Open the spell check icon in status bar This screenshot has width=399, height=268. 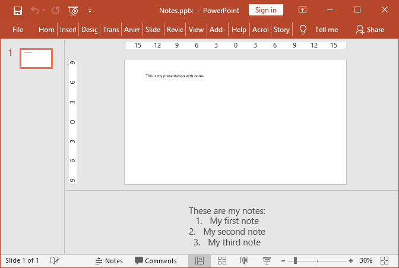[55, 261]
